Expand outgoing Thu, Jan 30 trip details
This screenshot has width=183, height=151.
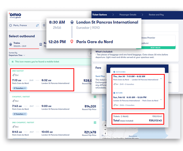(161, 79)
